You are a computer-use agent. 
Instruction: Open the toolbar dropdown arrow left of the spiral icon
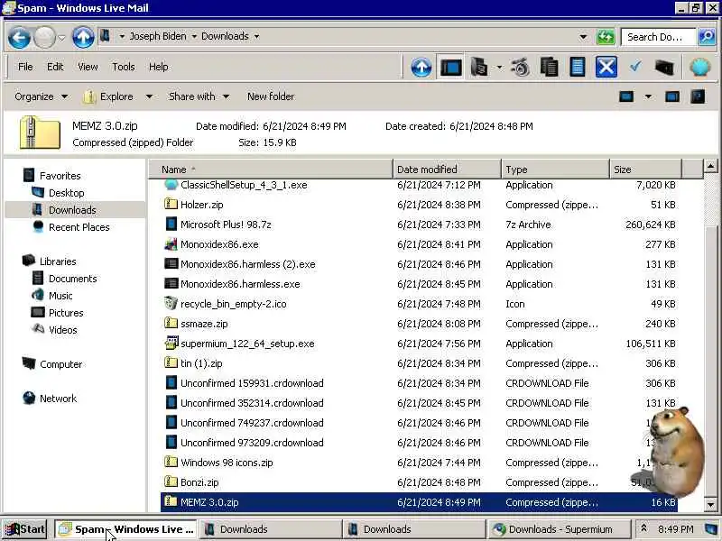click(x=500, y=68)
